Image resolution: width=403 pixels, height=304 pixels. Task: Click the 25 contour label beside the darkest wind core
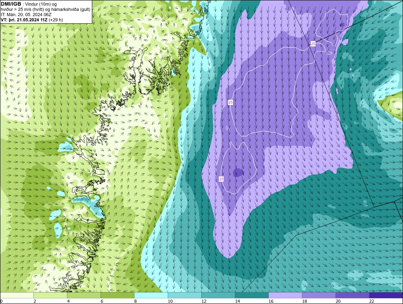[221, 179]
